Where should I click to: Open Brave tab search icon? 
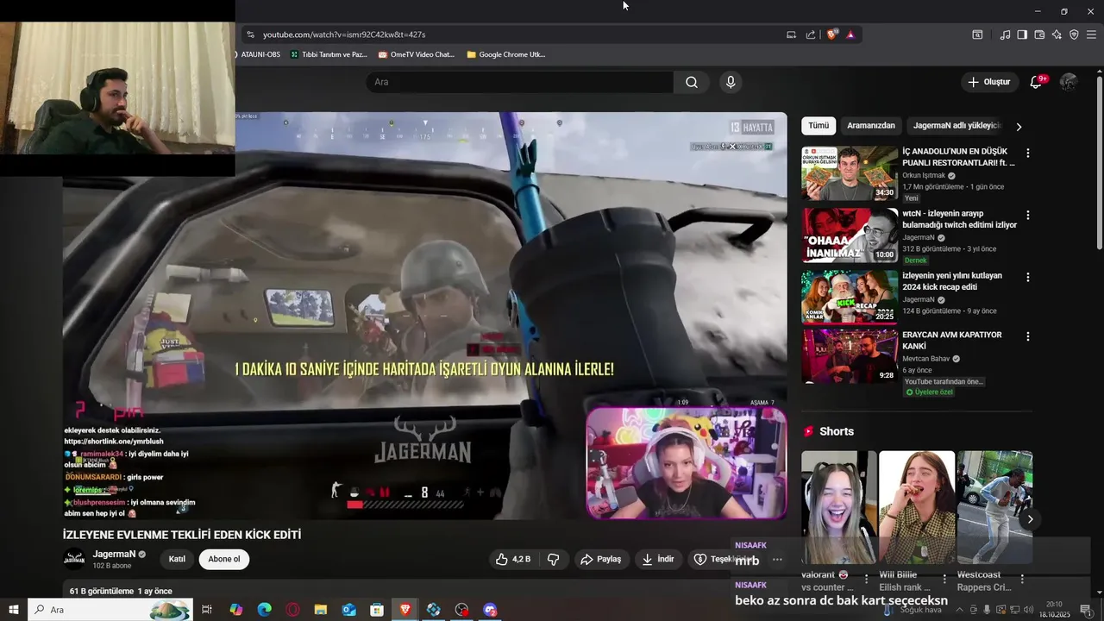tap(977, 34)
